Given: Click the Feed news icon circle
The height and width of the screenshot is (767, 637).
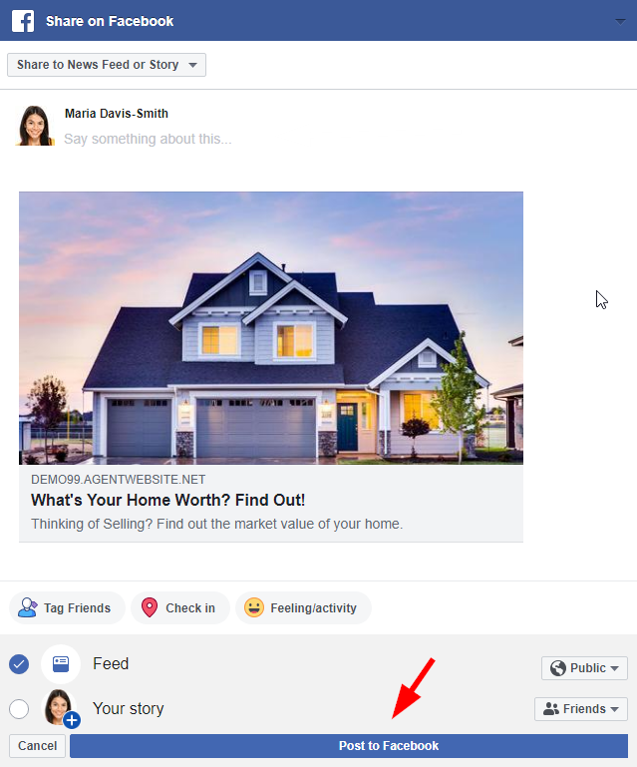Looking at the screenshot, I should [61, 664].
